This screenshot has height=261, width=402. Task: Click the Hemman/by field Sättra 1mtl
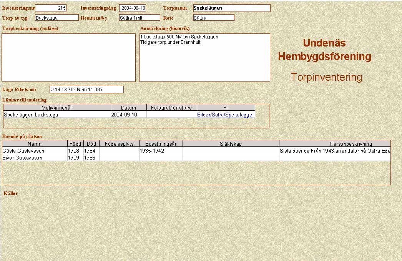tap(139, 18)
